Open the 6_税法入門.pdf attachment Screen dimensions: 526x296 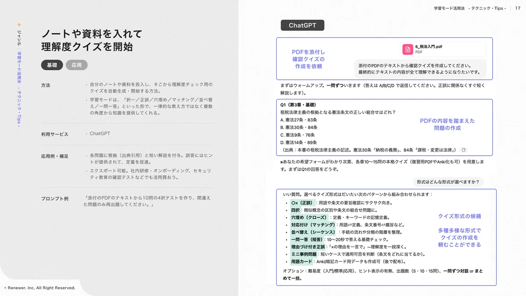click(x=443, y=49)
